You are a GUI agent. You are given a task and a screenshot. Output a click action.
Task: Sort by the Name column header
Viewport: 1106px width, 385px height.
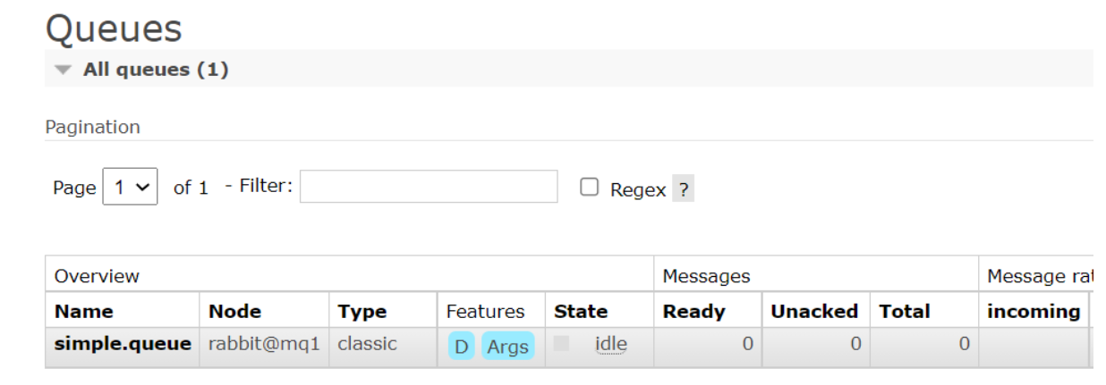84,312
